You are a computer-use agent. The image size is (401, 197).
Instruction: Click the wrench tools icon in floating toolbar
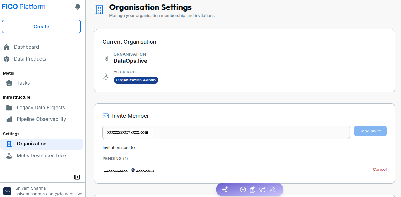click(272, 190)
